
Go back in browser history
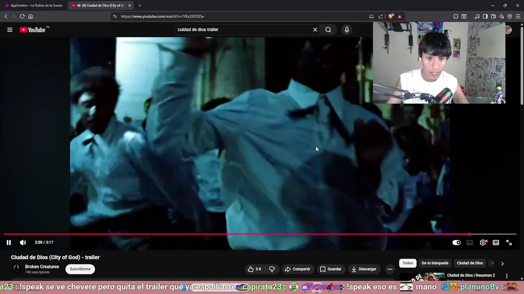6,16
